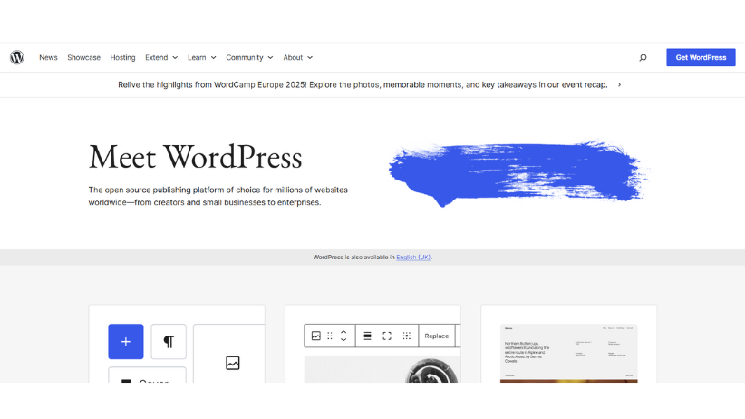
Task: Click the drag handle dots icon in the block toolbar
Action: click(x=330, y=336)
